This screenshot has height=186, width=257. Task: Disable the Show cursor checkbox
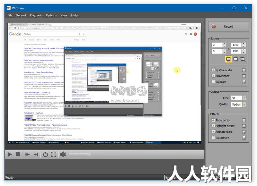[213, 120]
